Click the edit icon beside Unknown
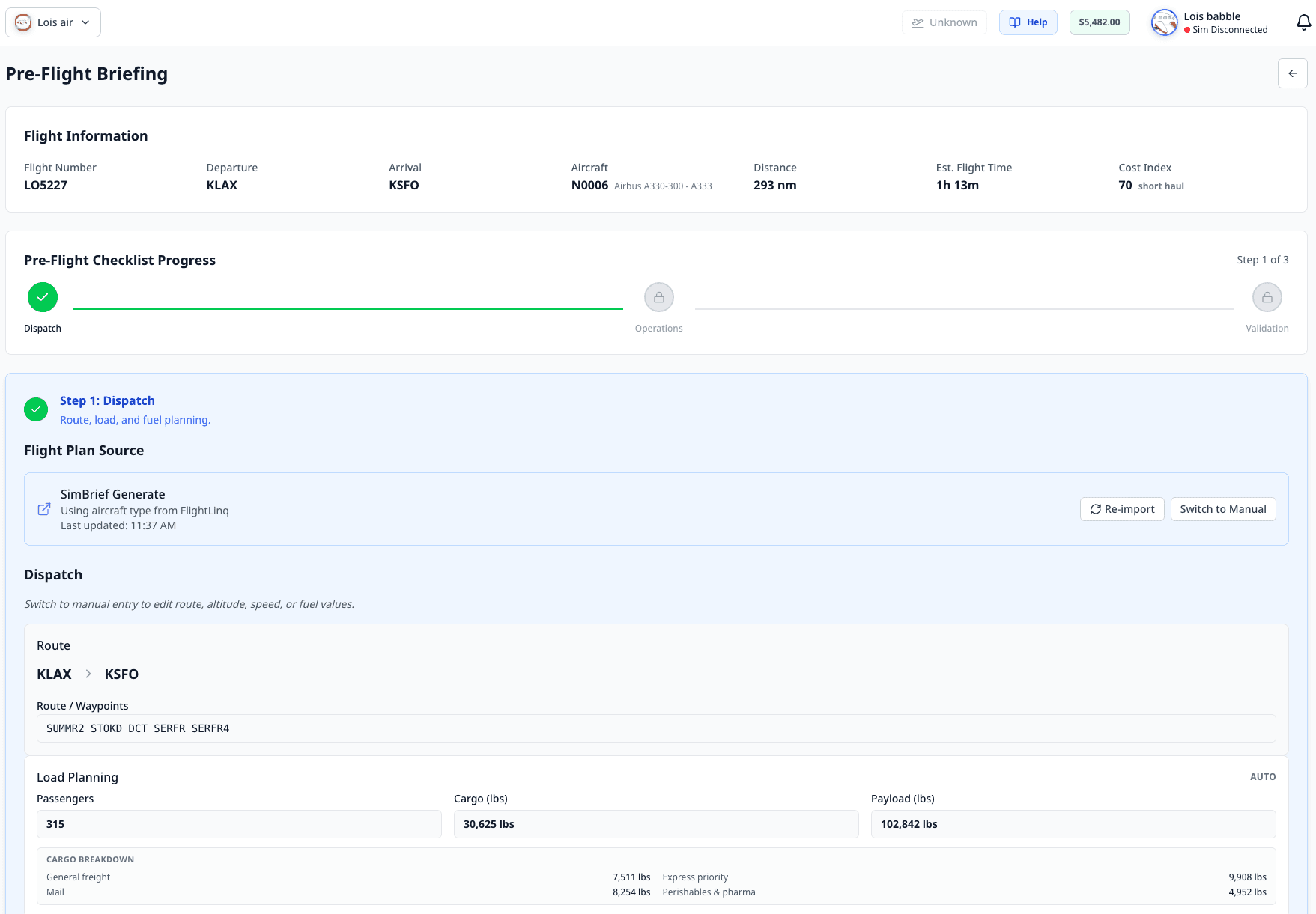This screenshot has height=914, width=1316. pos(917,22)
